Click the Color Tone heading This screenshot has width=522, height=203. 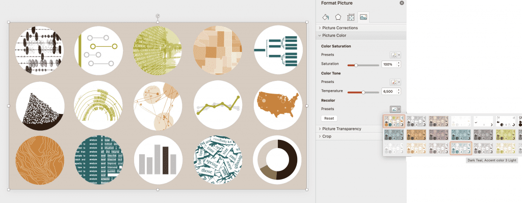coord(331,73)
